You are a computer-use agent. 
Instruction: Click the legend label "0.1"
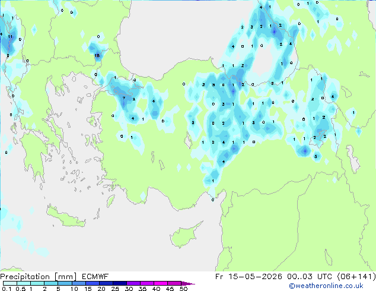pos(7,289)
